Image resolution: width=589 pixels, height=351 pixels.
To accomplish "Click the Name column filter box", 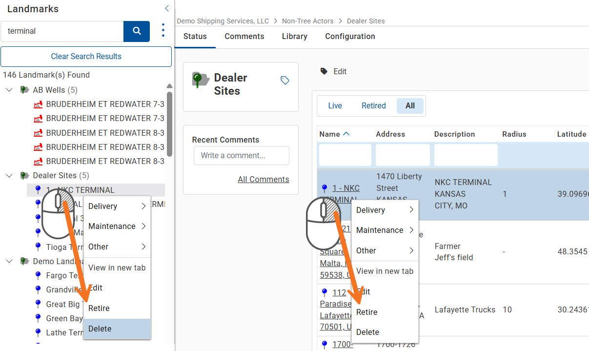I will tap(345, 155).
